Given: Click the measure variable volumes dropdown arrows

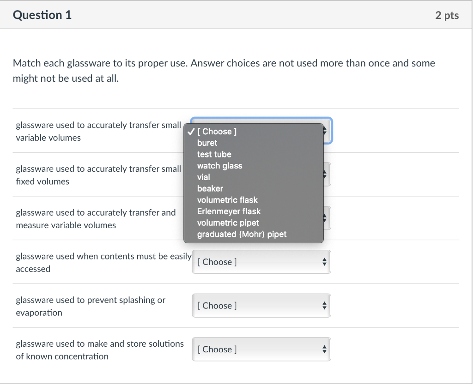Looking at the screenshot, I should click(325, 218).
